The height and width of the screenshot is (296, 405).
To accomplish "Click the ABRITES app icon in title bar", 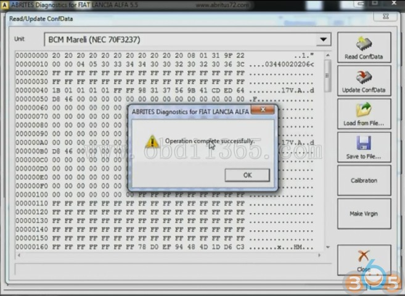I will point(4,5).
